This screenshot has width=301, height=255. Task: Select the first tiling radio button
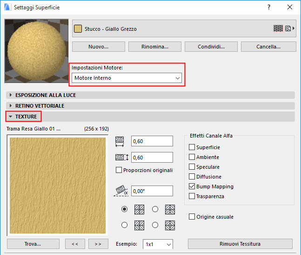[124, 209]
